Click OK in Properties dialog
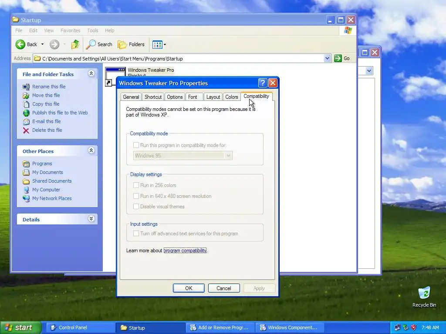The height and width of the screenshot is (334, 446). pos(189,288)
